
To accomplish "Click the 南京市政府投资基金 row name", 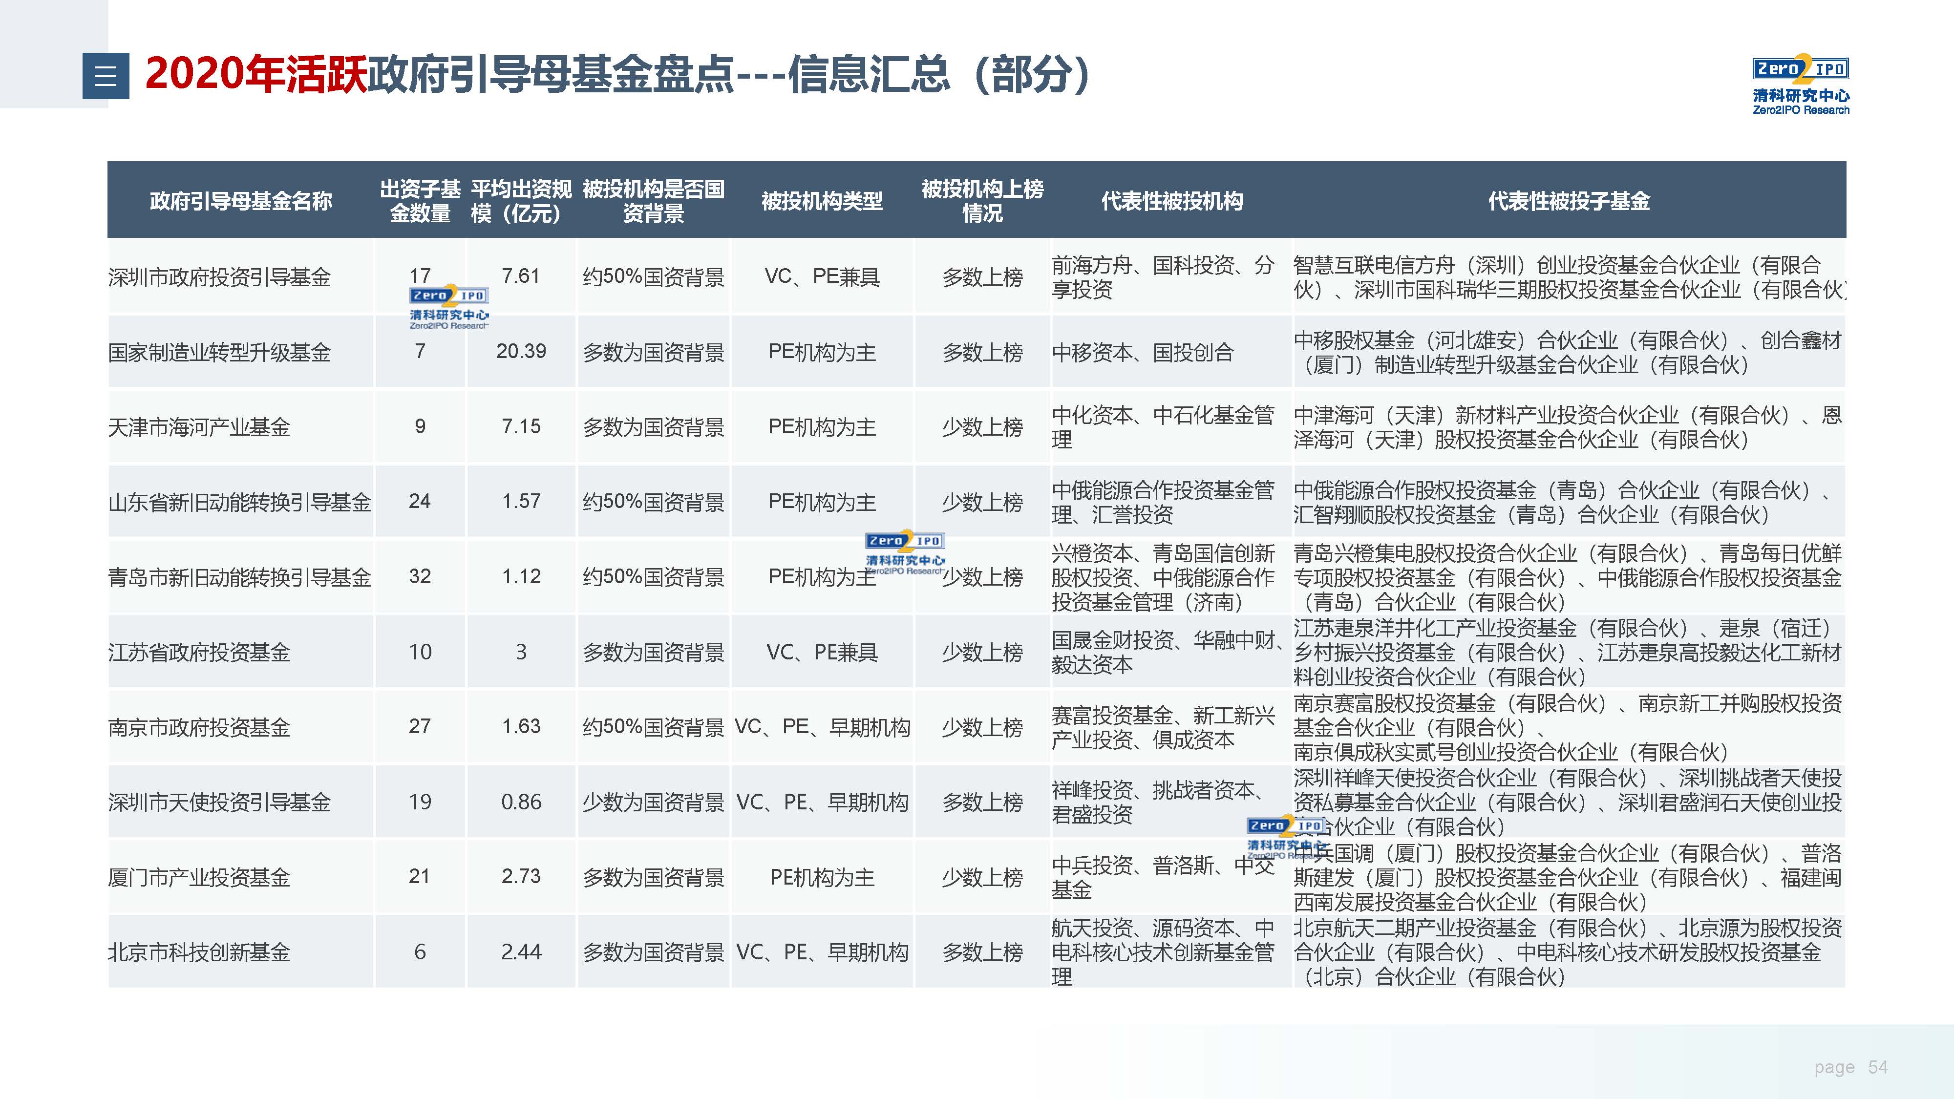I will 199,727.
